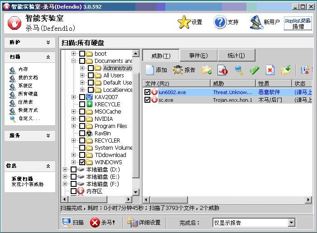Click the magnifying glass toolbar icon
317x233 pixels.
(x=238, y=70)
